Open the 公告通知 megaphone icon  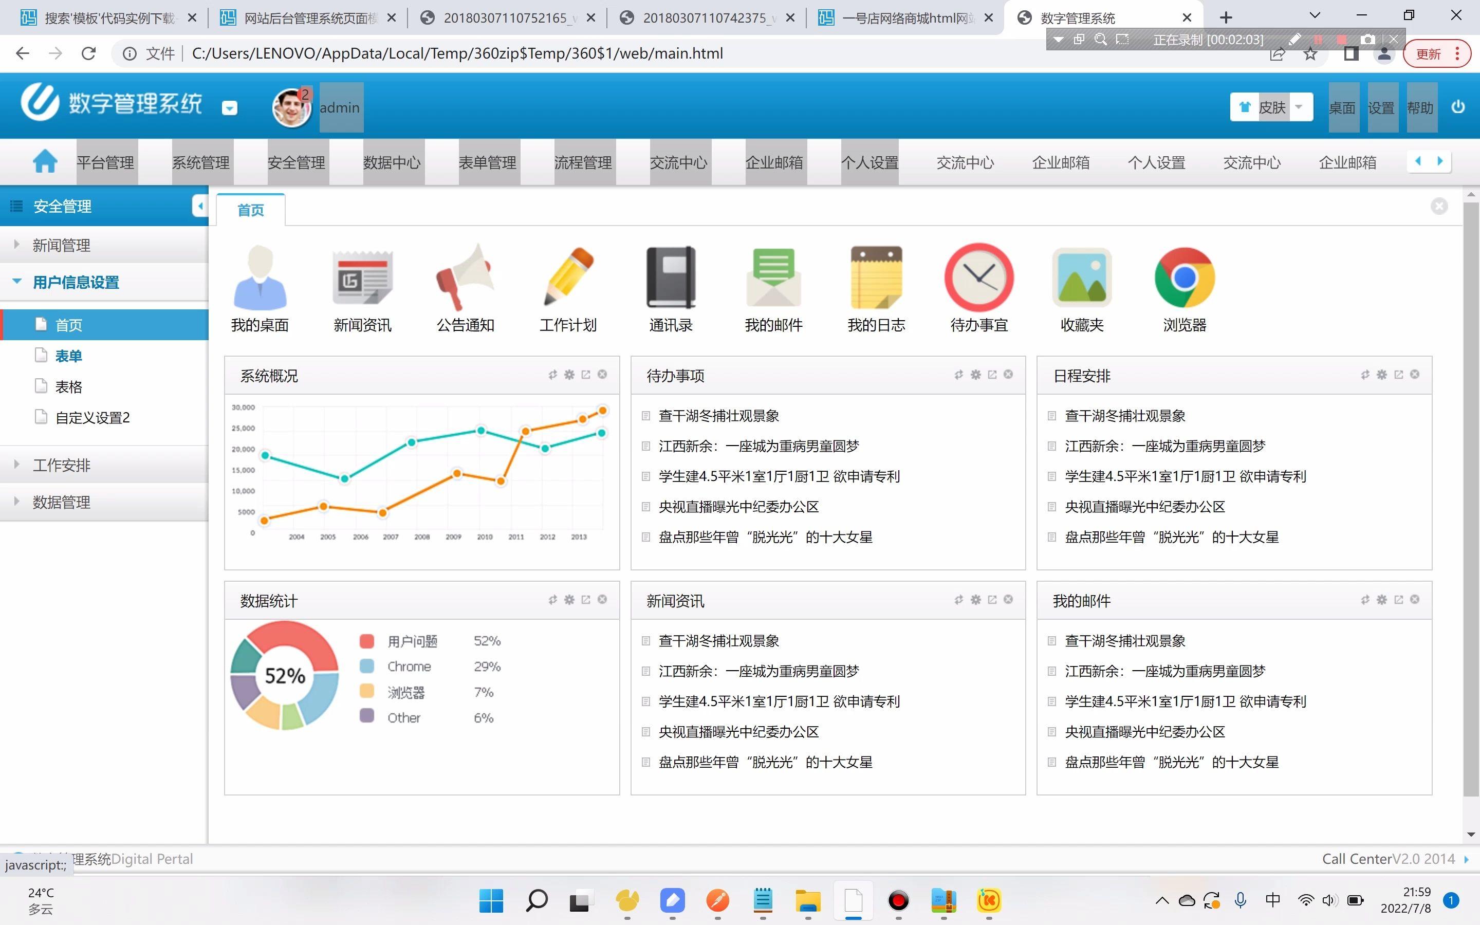click(x=465, y=279)
